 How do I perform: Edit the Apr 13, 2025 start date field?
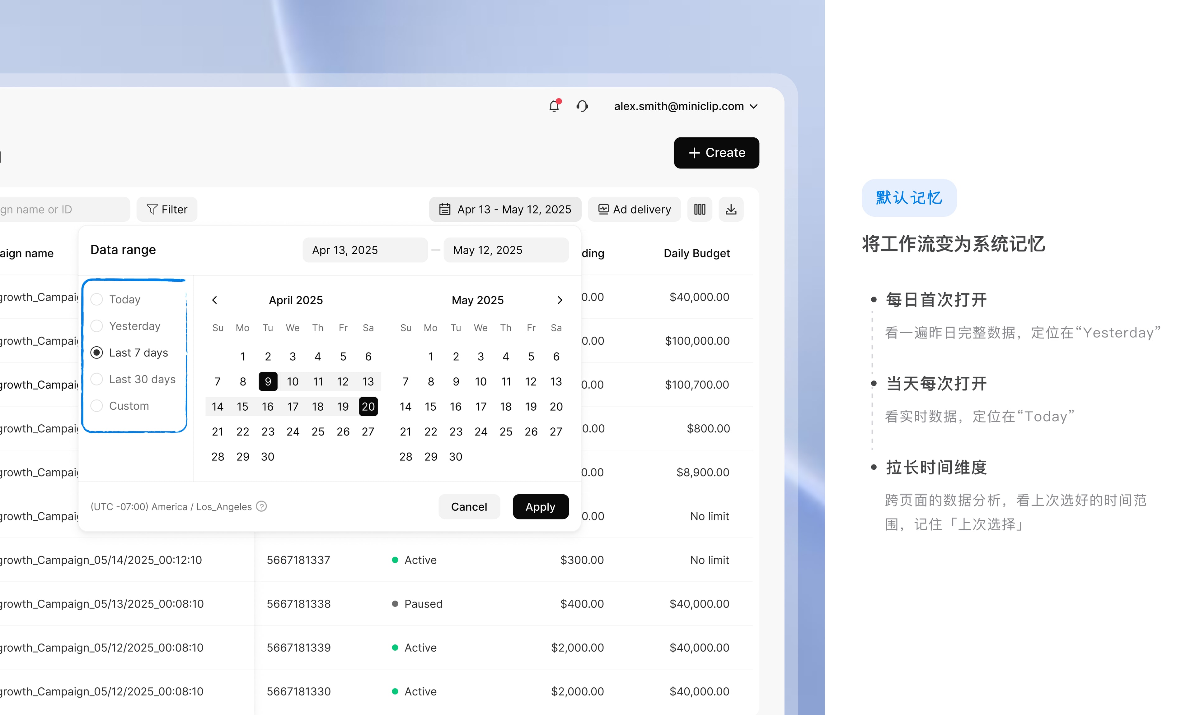365,250
